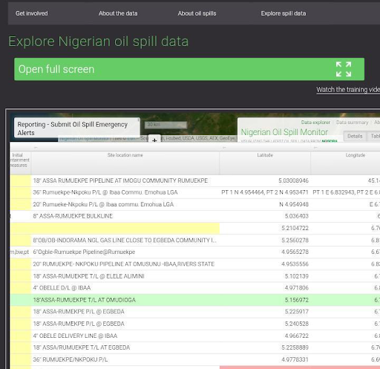This screenshot has width=380, height=369.
Task: Click the small arrow above Longitude column
Action: (315, 148)
